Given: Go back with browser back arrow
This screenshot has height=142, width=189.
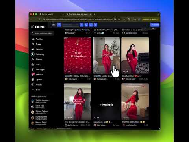Looking at the screenshot, I should pos(31,19).
